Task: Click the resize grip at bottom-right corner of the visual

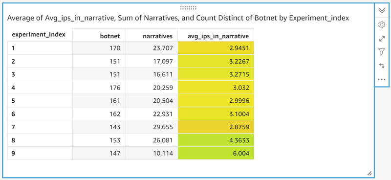Action: (369, 173)
